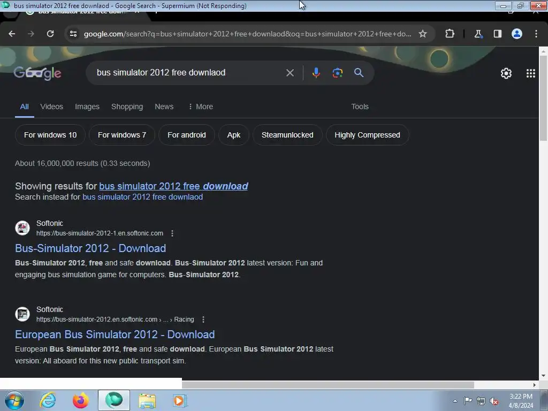Open site information icon in address bar
Viewport: 548px width, 411px height.
73,34
